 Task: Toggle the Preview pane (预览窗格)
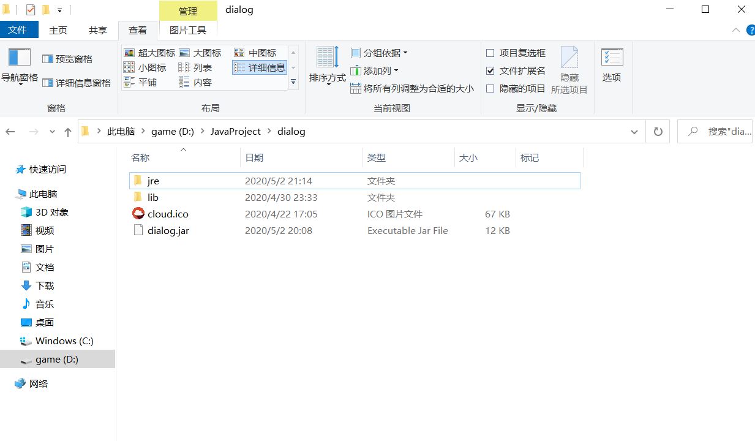67,59
